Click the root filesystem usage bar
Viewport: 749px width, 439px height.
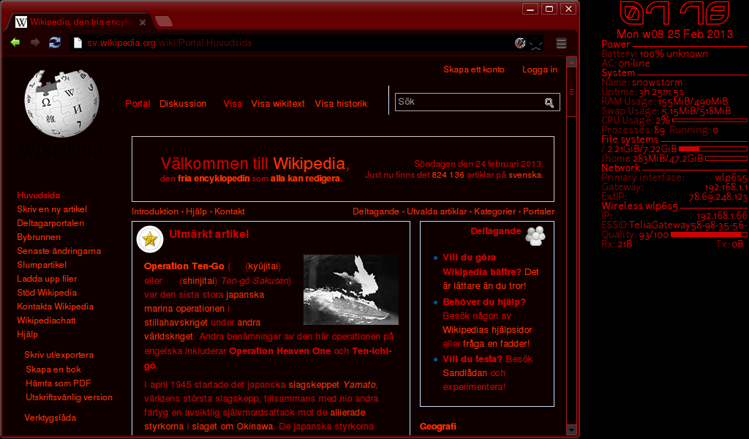[x=713, y=149]
